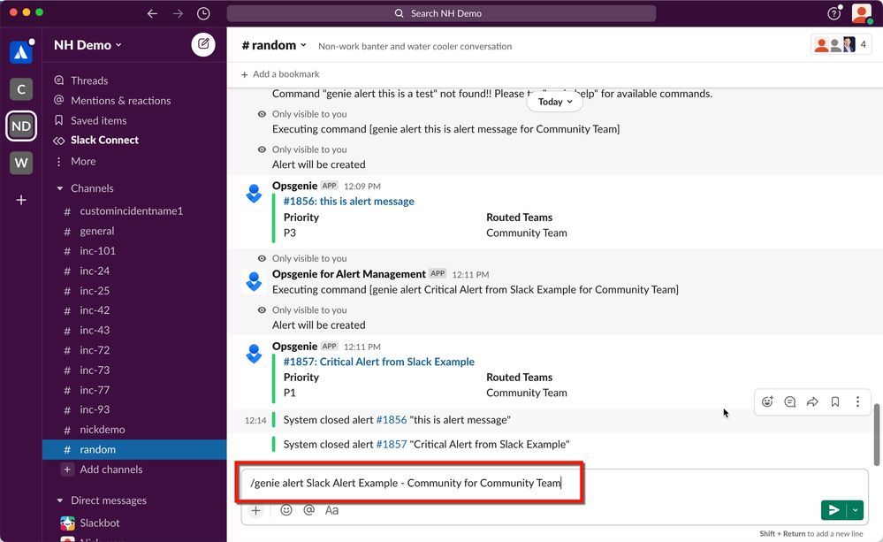Reply in thread icon on message
This screenshot has height=542, width=883.
coord(790,401)
